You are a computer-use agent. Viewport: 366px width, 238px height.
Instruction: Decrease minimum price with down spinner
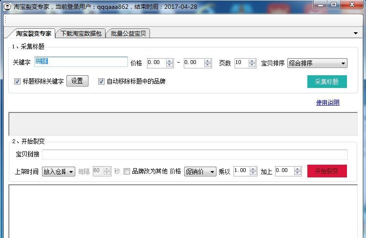coord(170,65)
